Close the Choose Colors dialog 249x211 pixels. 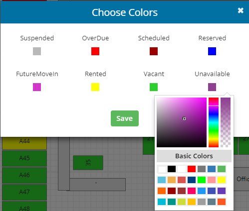(241, 10)
